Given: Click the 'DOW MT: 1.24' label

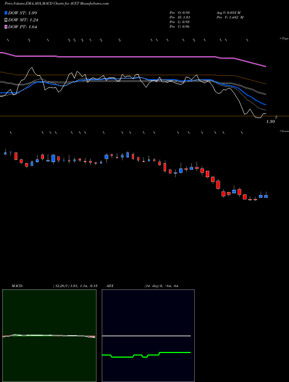Looking at the screenshot, I should click(x=23, y=20).
